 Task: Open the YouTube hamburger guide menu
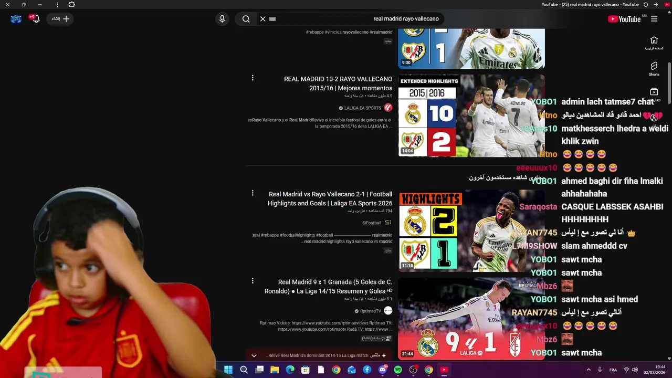pos(654,19)
